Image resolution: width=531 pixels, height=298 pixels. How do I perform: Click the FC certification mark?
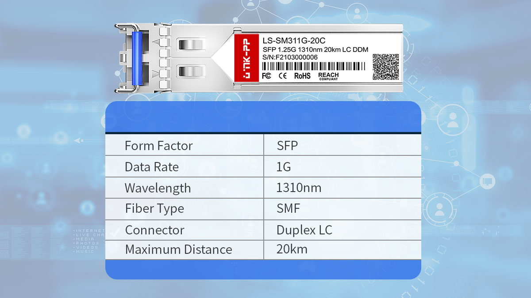point(266,76)
